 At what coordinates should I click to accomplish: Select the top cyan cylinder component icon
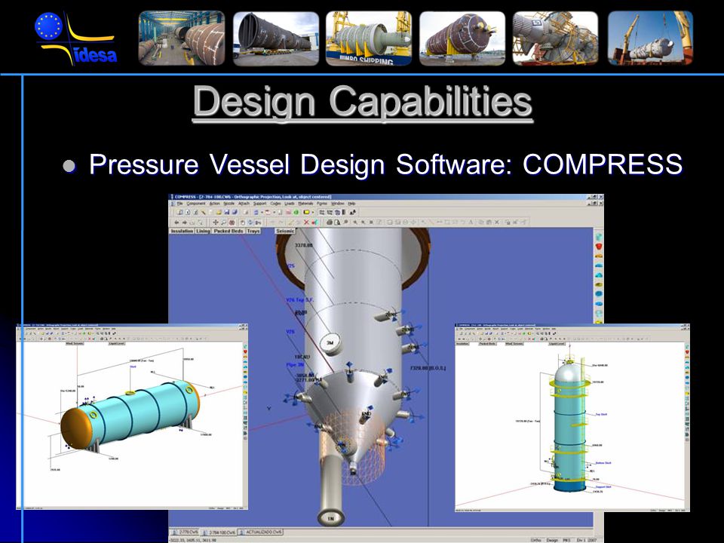point(599,237)
